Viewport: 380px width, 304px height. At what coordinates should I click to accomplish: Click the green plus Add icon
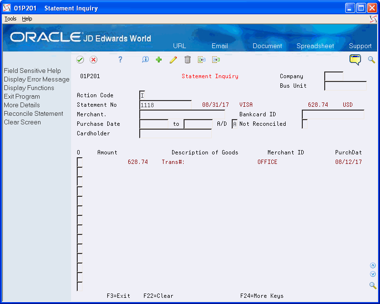coord(159,60)
